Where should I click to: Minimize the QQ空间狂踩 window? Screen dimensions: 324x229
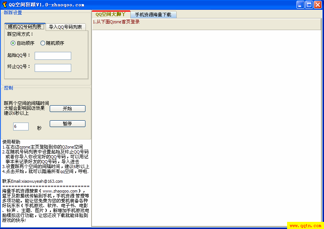coord(300,5)
